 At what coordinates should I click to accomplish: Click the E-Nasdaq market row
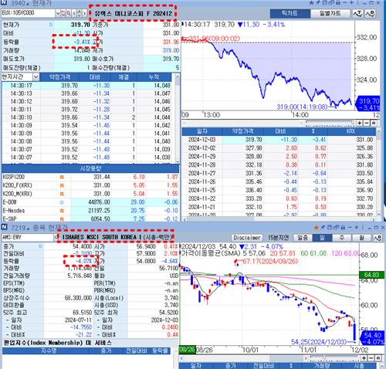click(90, 211)
